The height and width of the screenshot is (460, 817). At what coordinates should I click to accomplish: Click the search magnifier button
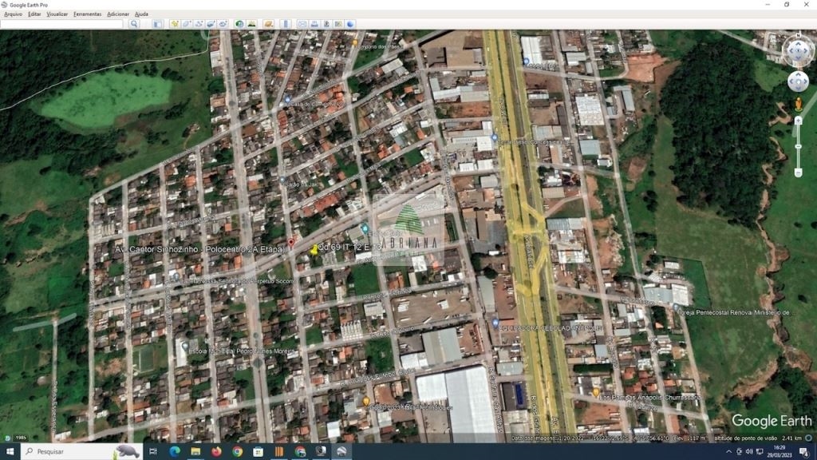pyautogui.click(x=134, y=24)
